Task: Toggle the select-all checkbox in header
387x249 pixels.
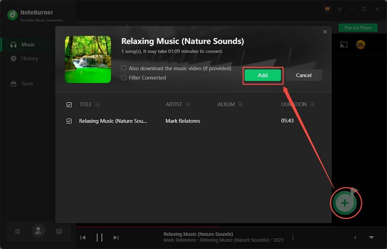Action: click(69, 105)
